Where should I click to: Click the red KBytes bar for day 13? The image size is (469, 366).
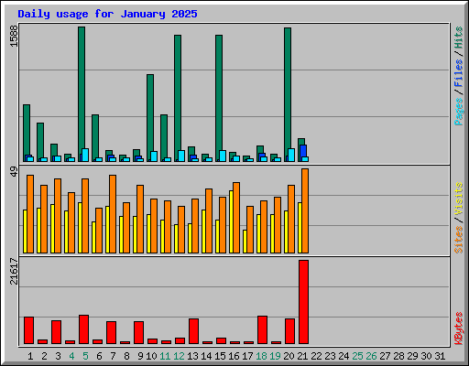194,331
